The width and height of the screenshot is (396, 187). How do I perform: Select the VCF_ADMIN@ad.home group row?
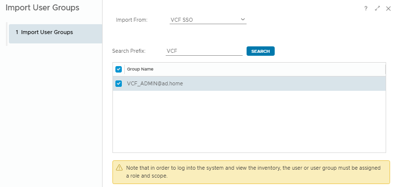[249, 83]
